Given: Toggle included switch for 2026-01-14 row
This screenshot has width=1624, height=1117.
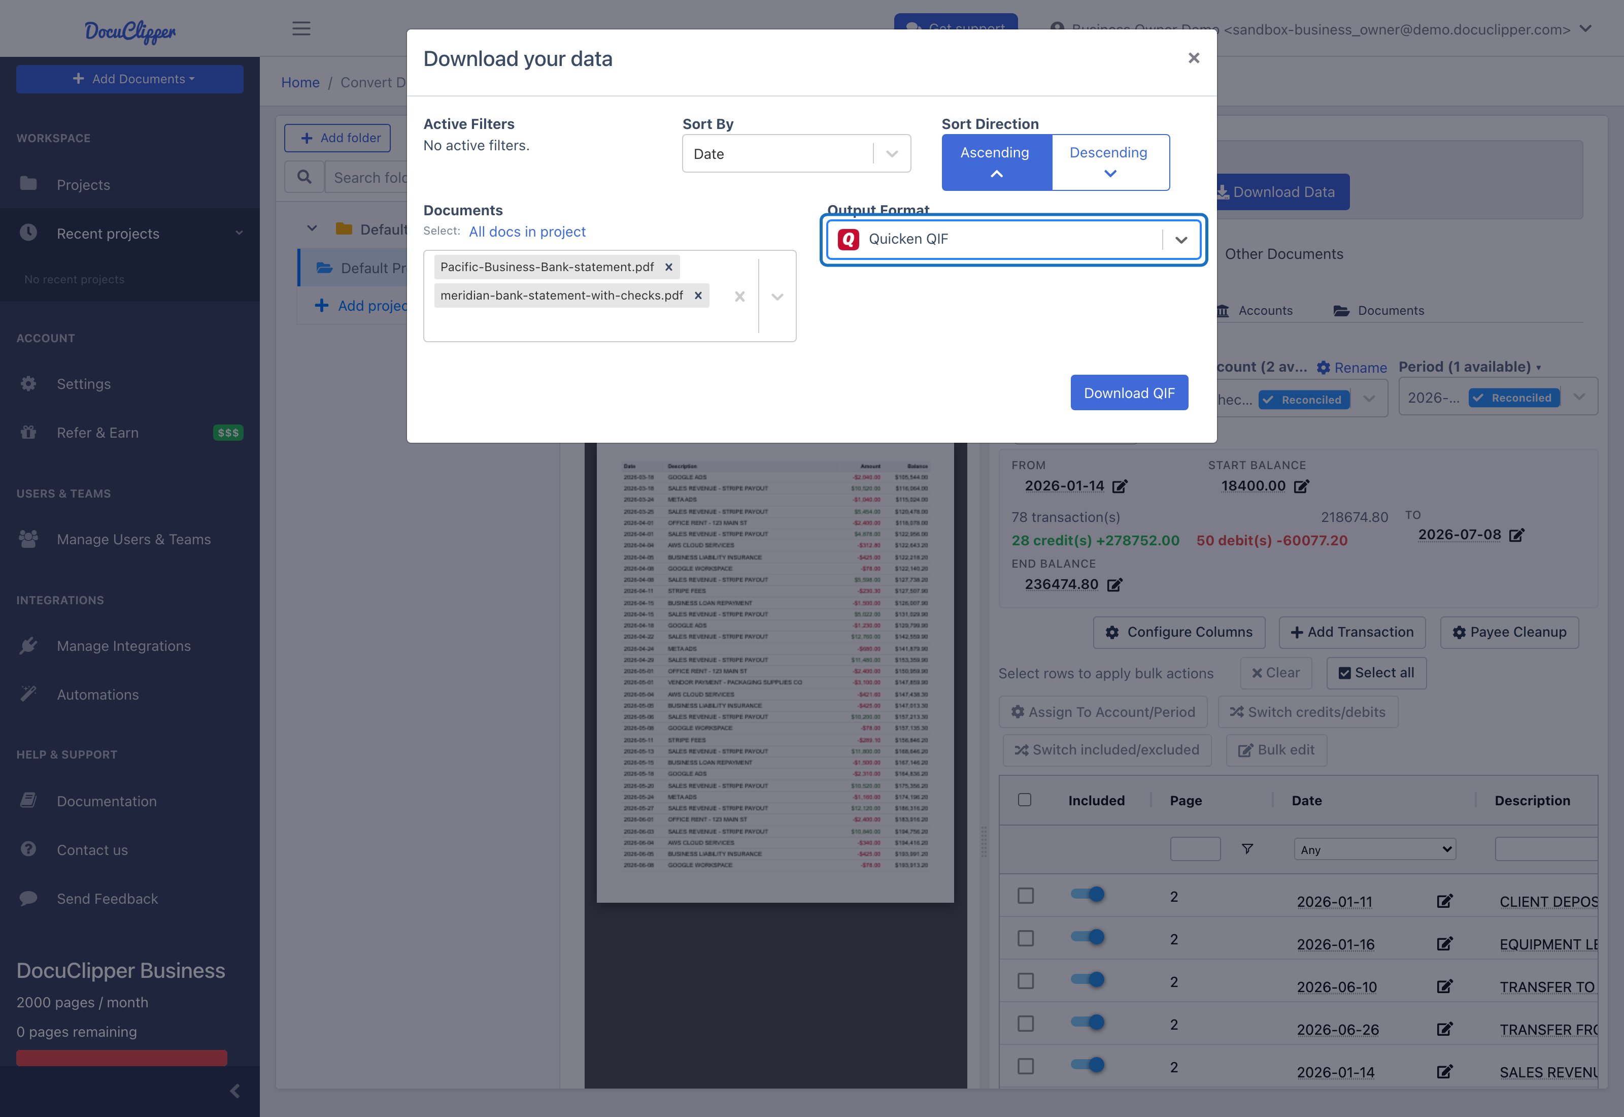Looking at the screenshot, I should [x=1088, y=1065].
